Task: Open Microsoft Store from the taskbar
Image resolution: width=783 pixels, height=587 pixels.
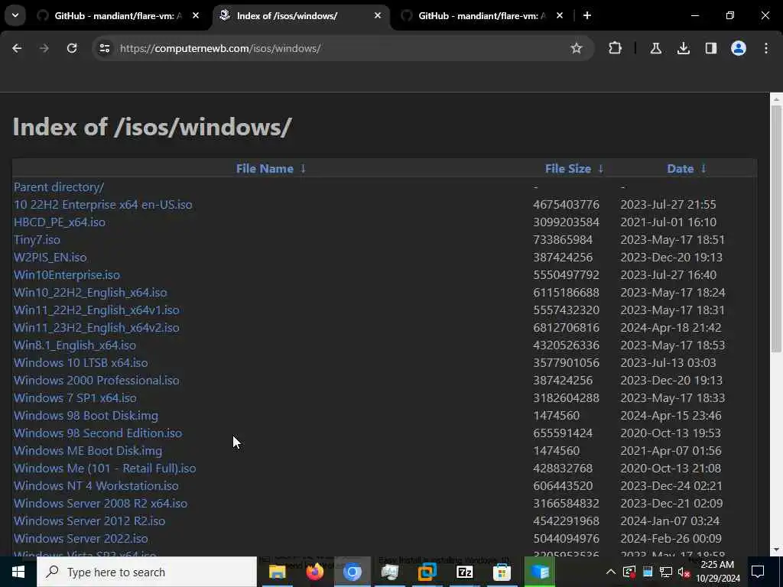Action: (502, 572)
